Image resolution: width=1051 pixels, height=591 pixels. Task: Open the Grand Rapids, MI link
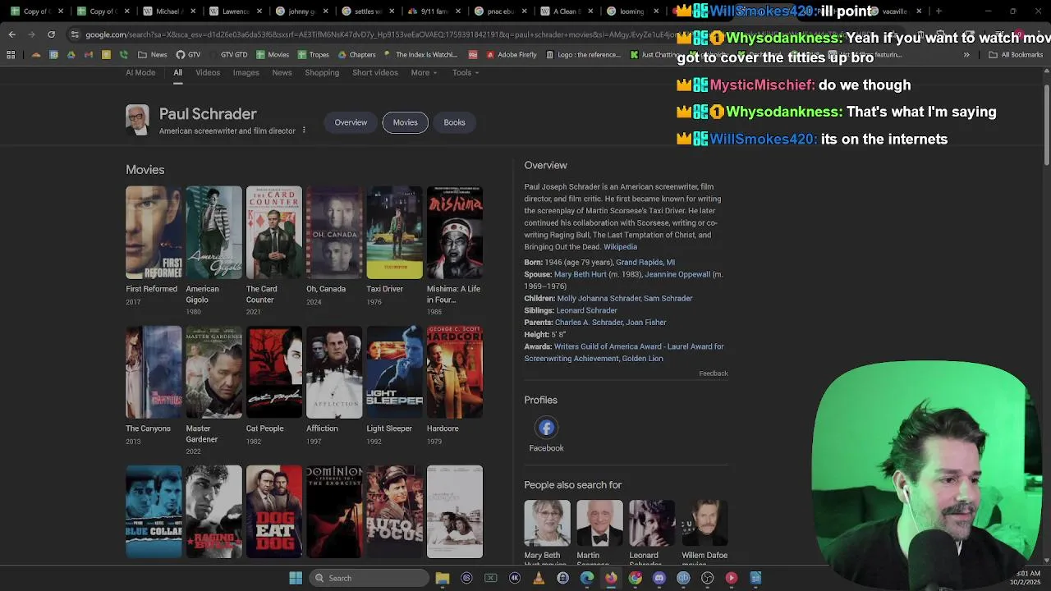click(645, 263)
